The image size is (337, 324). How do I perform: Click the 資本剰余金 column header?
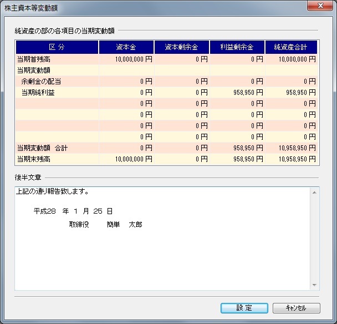click(182, 47)
